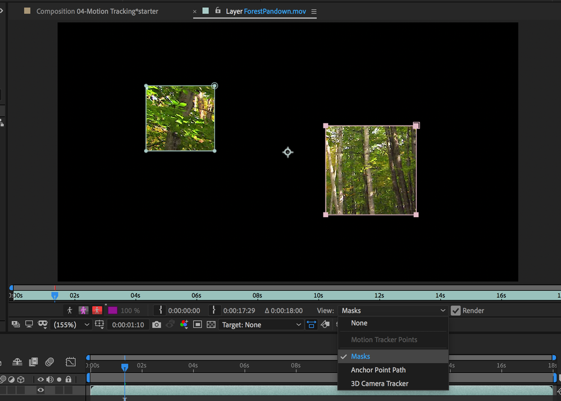Click adjustment layer half-circle column icon
The width and height of the screenshot is (561, 401).
(11, 379)
